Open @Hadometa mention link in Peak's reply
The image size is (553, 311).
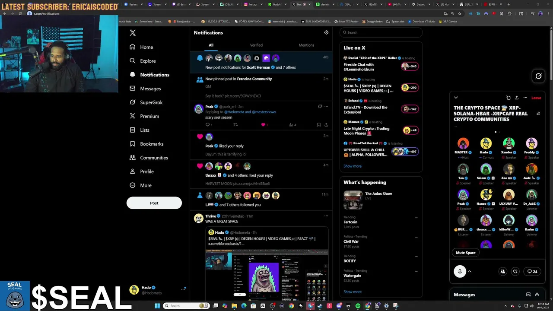pos(234,112)
